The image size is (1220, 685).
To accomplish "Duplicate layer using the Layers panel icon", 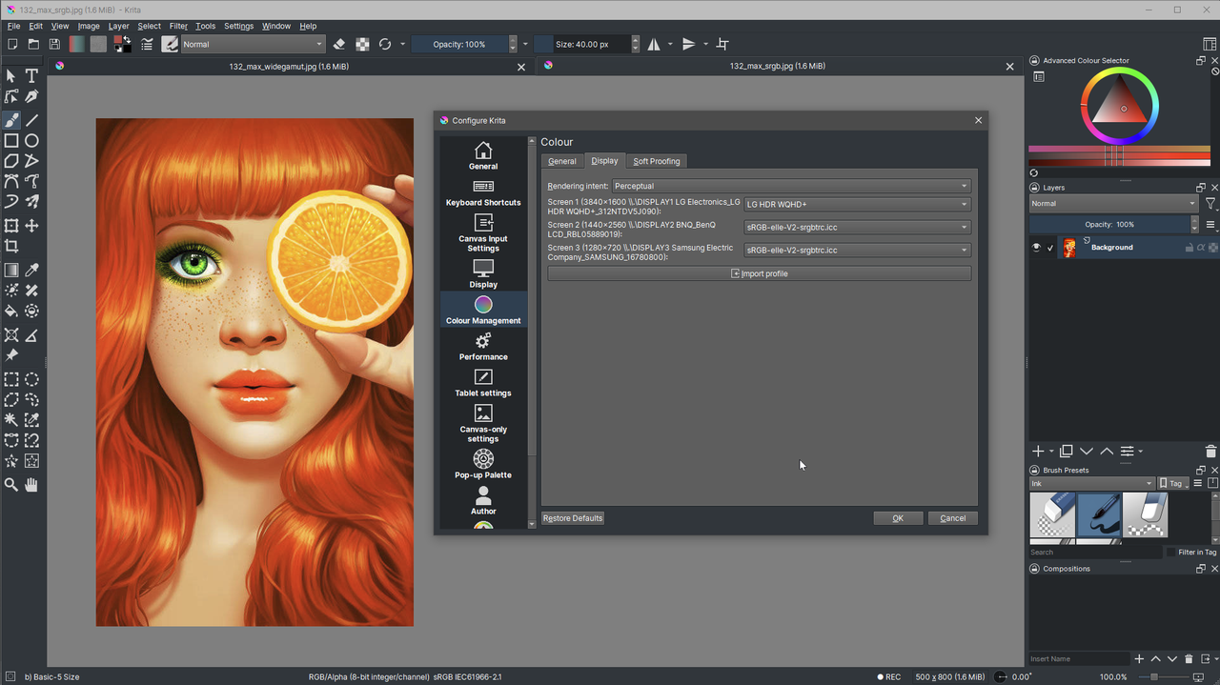I will coord(1067,452).
